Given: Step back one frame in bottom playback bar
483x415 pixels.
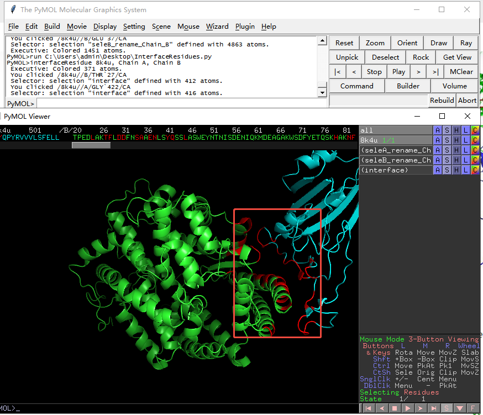Looking at the screenshot, I should pos(382,408).
